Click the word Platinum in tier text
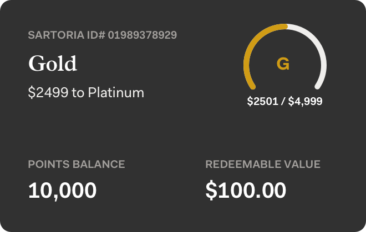Viewport: 366px width, 232px height. click(x=118, y=92)
